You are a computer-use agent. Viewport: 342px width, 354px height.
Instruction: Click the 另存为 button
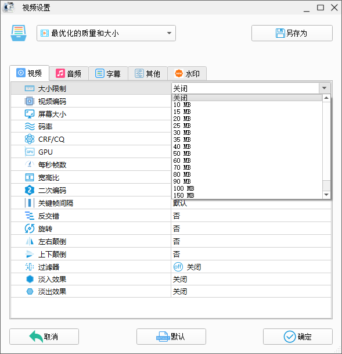pyautogui.click(x=292, y=33)
